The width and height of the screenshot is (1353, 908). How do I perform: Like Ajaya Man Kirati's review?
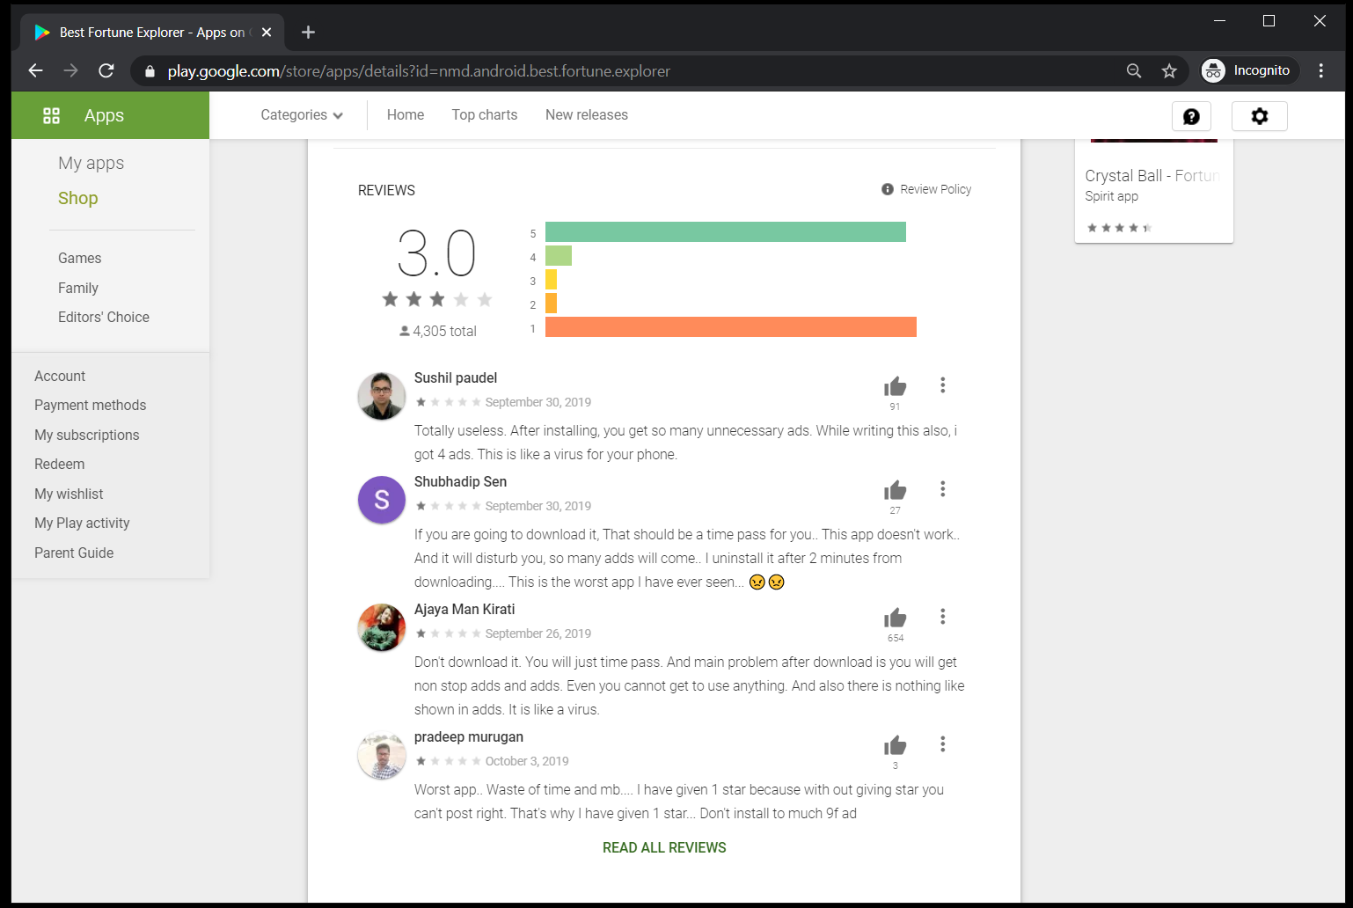[895, 616]
